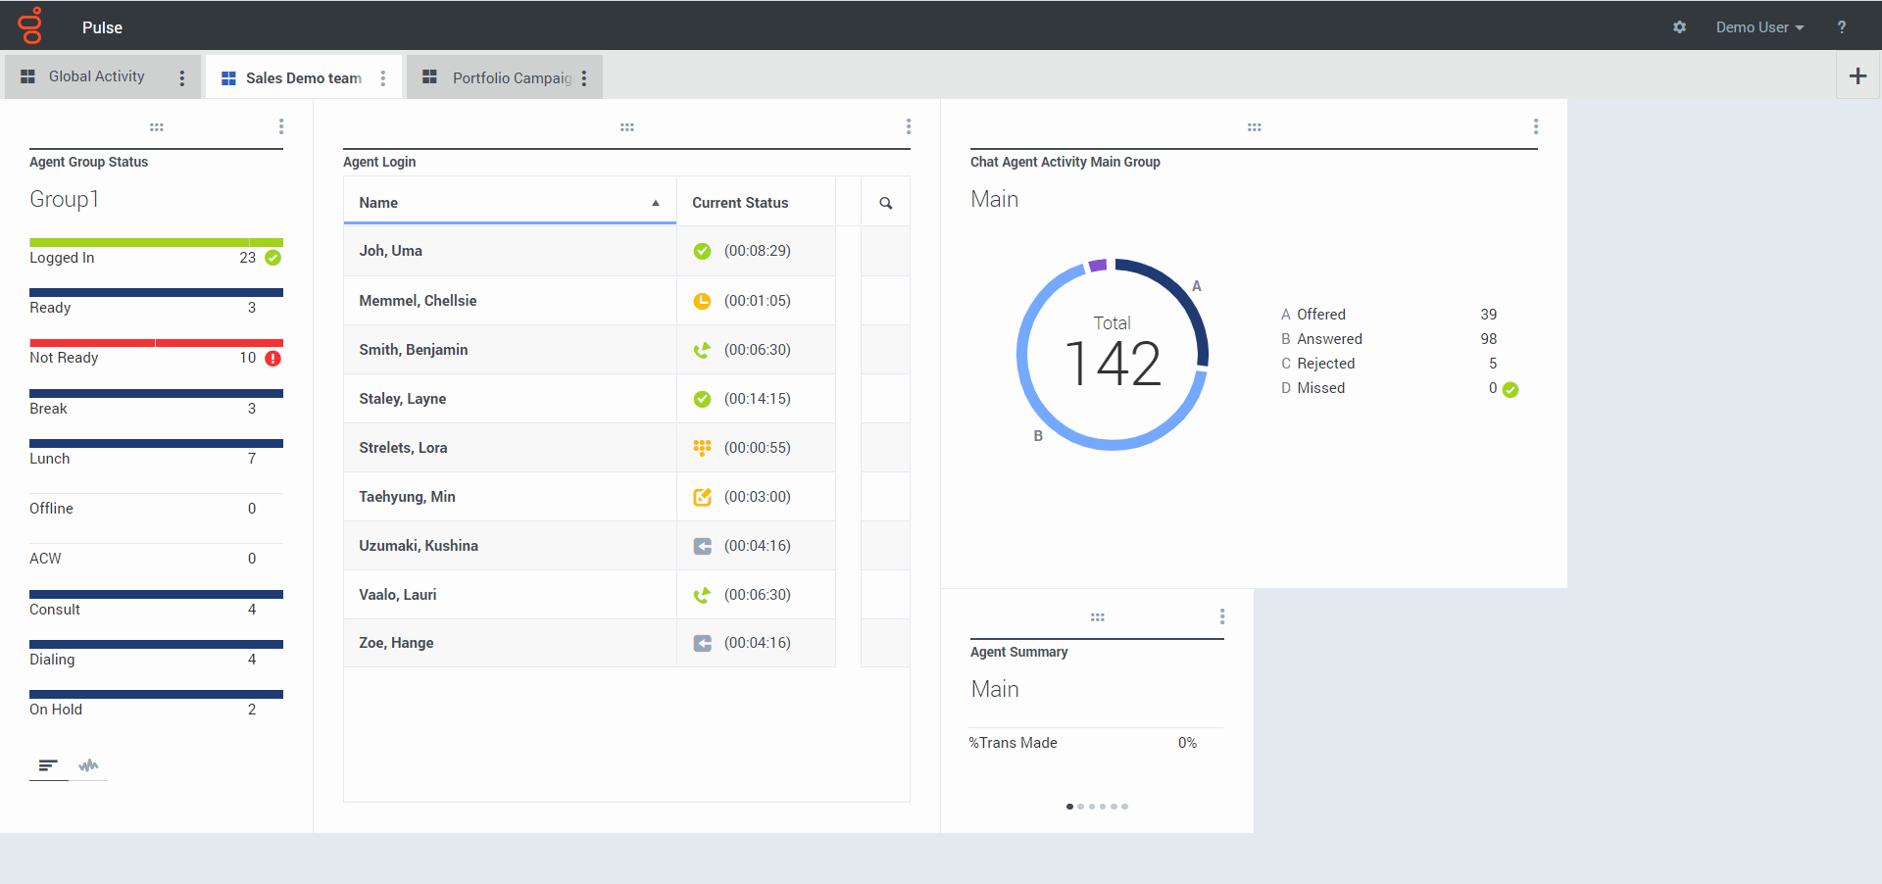
Task: Select the first Agent Summary page dot
Action: (x=1069, y=807)
